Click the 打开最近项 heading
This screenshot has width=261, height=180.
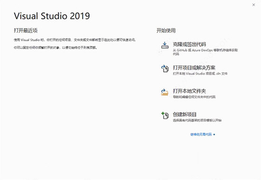(26, 30)
